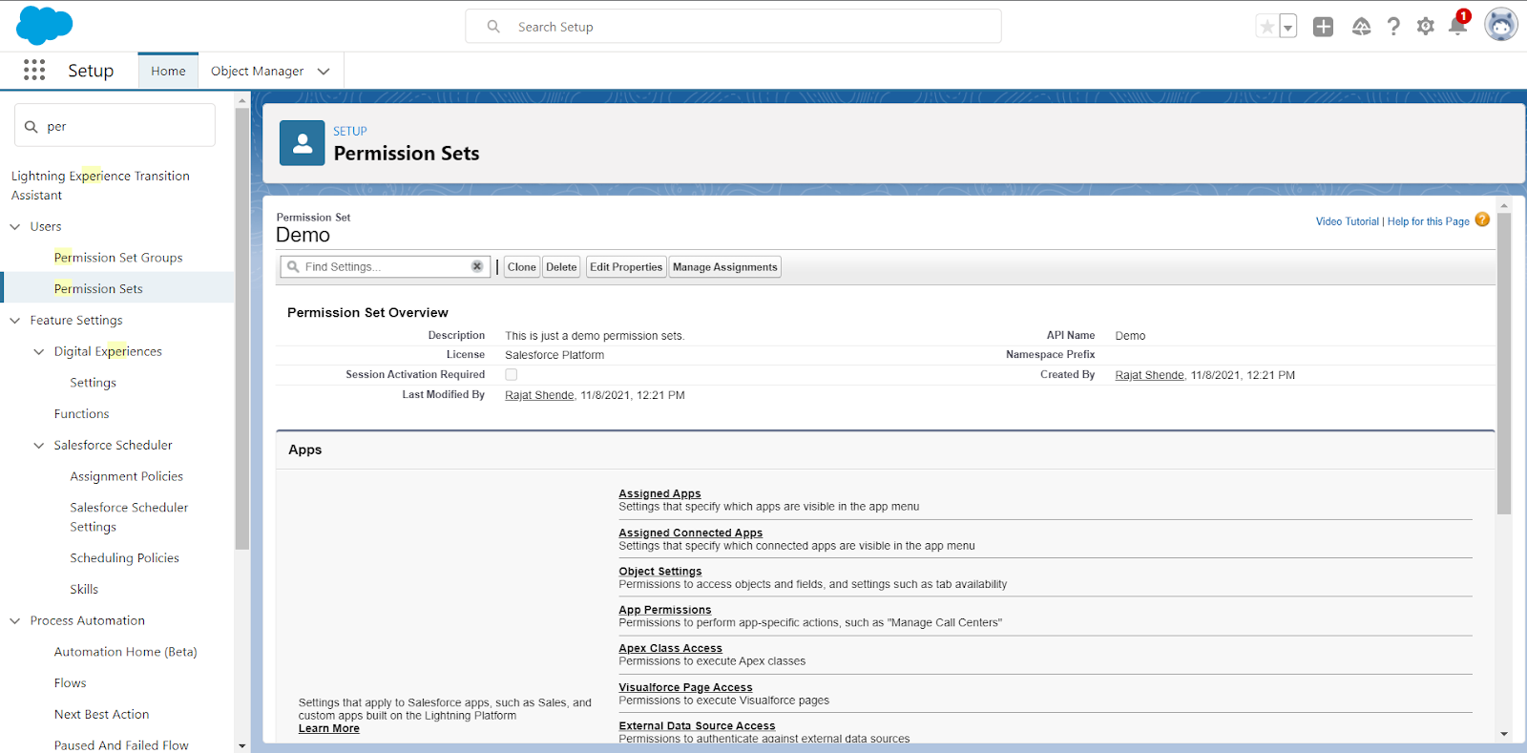The height and width of the screenshot is (753, 1527).
Task: Open Rajat Shende Created By link
Action: (1149, 375)
